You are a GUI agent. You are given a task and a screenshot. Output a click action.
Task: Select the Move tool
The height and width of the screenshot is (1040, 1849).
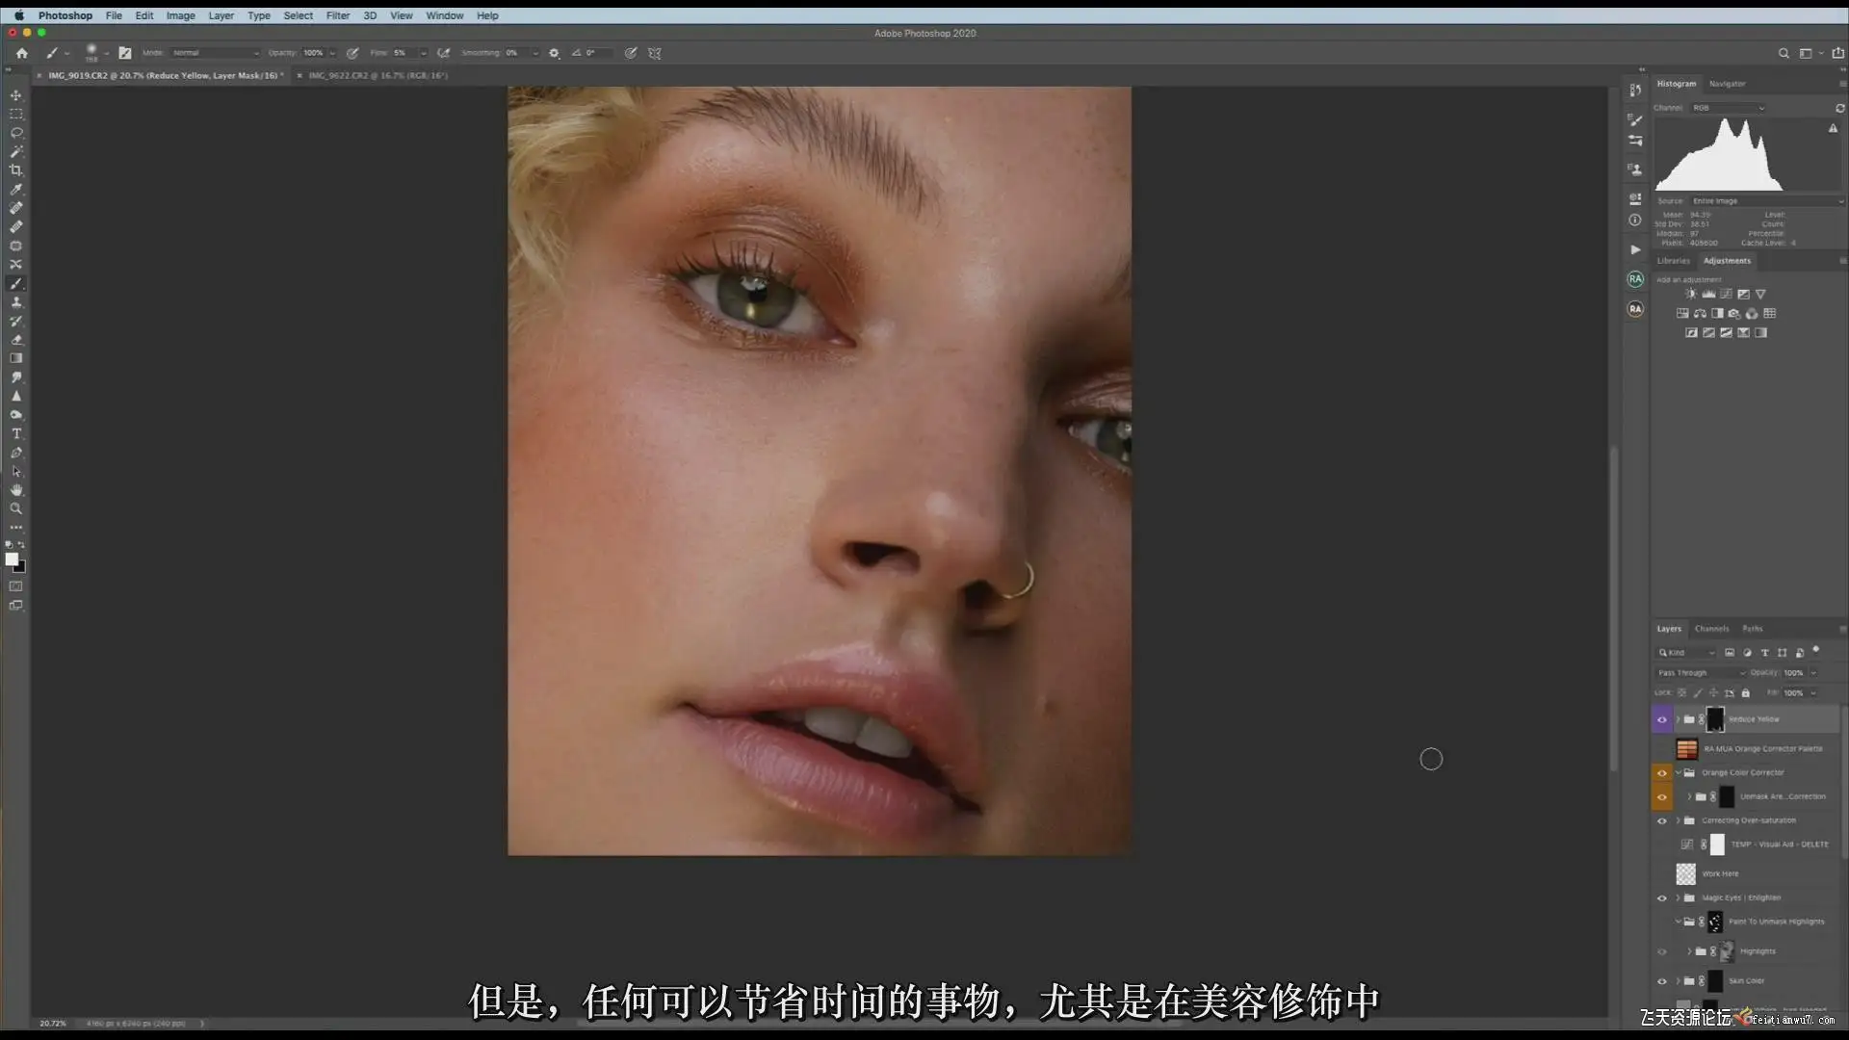15,95
